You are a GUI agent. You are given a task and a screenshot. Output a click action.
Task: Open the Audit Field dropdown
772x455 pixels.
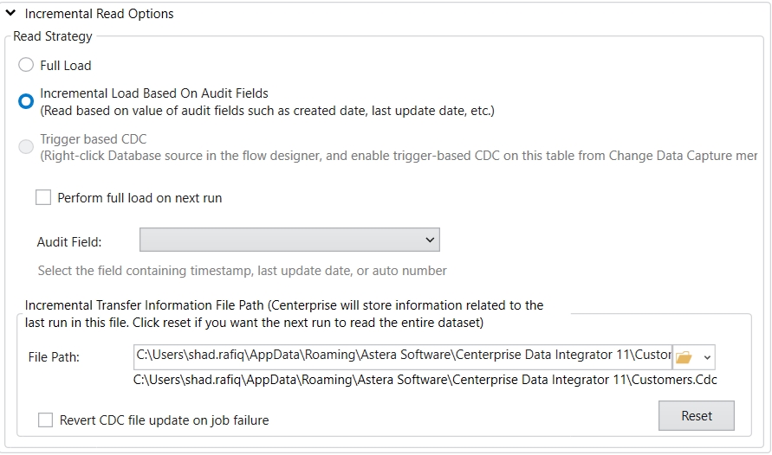289,240
